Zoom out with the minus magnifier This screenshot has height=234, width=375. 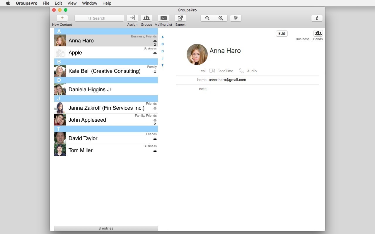click(207, 18)
